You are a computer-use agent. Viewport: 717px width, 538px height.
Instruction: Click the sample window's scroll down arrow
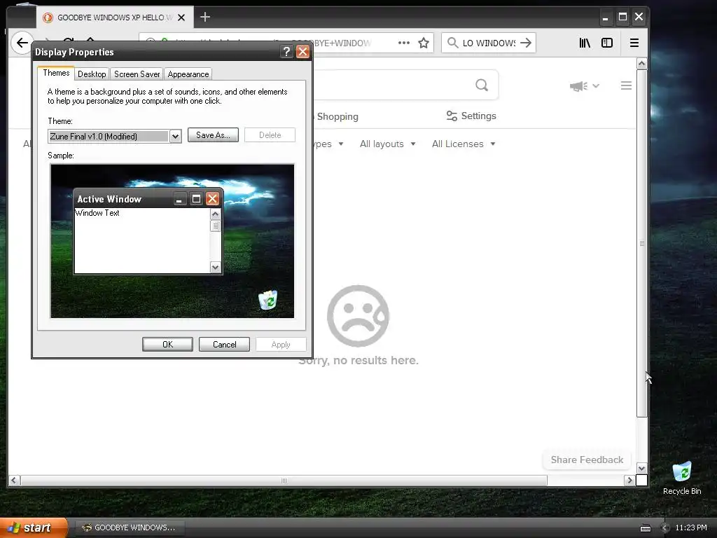click(x=216, y=267)
